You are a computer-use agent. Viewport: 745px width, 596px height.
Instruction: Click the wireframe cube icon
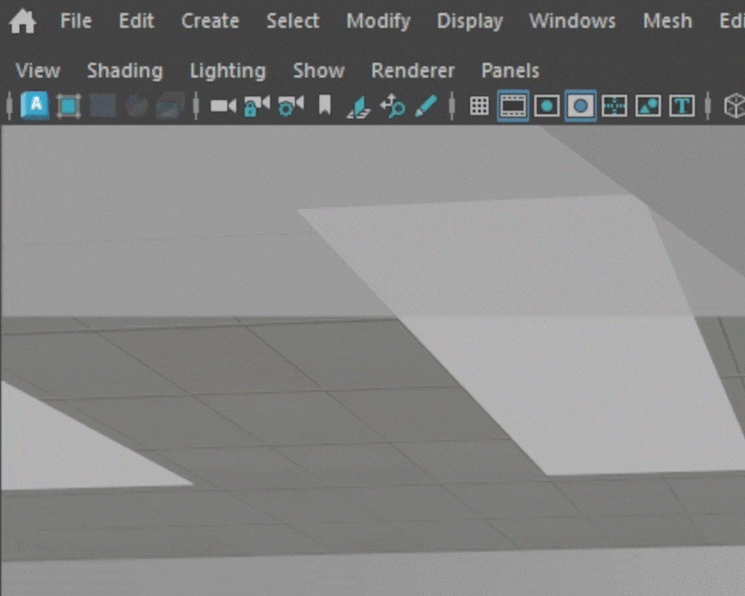(x=735, y=105)
